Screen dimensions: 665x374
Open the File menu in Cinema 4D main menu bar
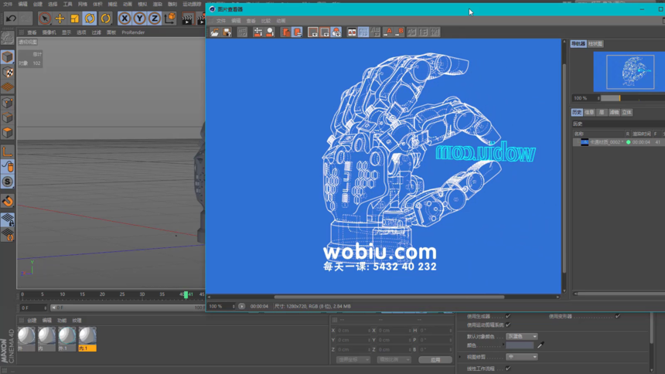(x=8, y=4)
